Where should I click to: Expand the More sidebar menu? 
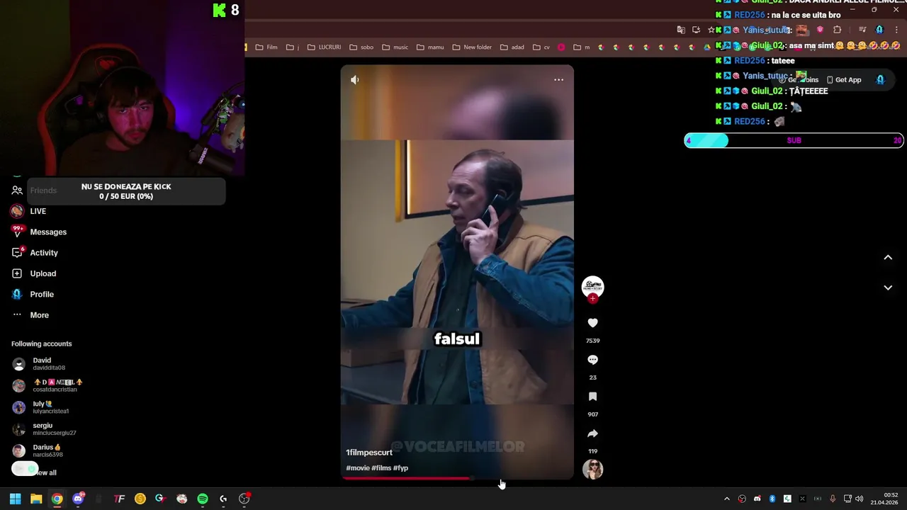click(30, 315)
